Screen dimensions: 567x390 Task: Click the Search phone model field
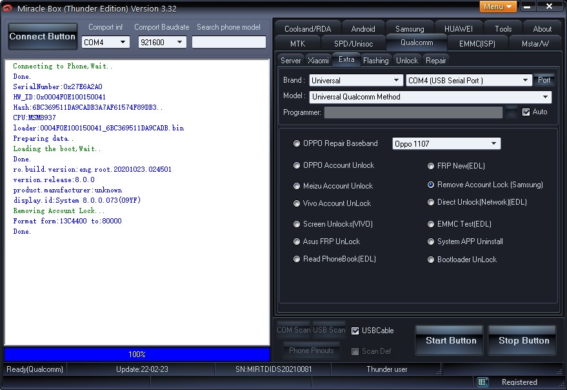coord(229,42)
